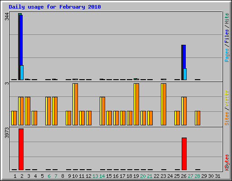Click the day 4 axis label
232x181 pixels.
click(35, 176)
